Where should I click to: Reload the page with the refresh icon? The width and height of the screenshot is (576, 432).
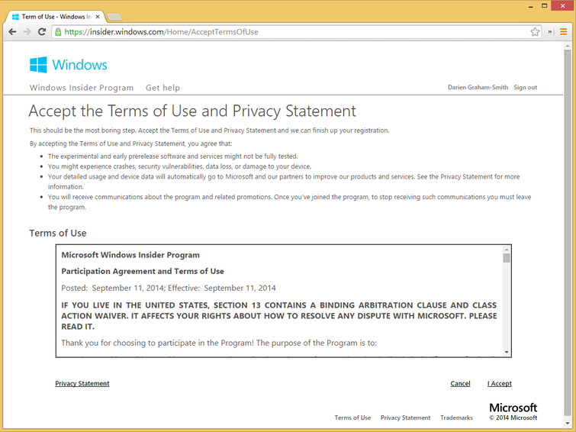pos(42,32)
